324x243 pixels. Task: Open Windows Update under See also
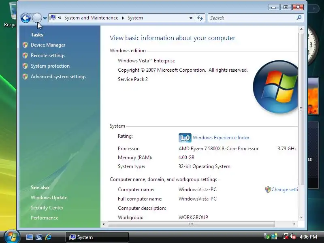[49, 198]
